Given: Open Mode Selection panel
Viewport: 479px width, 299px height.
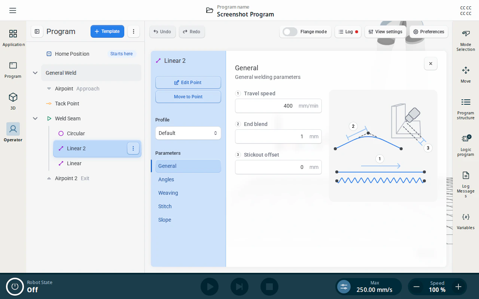Looking at the screenshot, I should (x=466, y=41).
